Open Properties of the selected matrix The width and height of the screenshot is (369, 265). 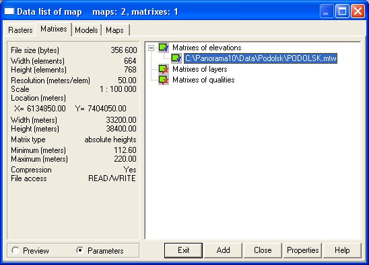pos(302,250)
